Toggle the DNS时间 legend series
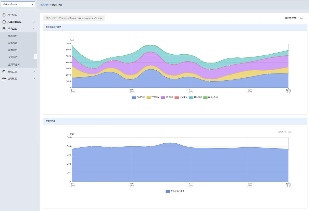The image size is (309, 211). (x=138, y=97)
